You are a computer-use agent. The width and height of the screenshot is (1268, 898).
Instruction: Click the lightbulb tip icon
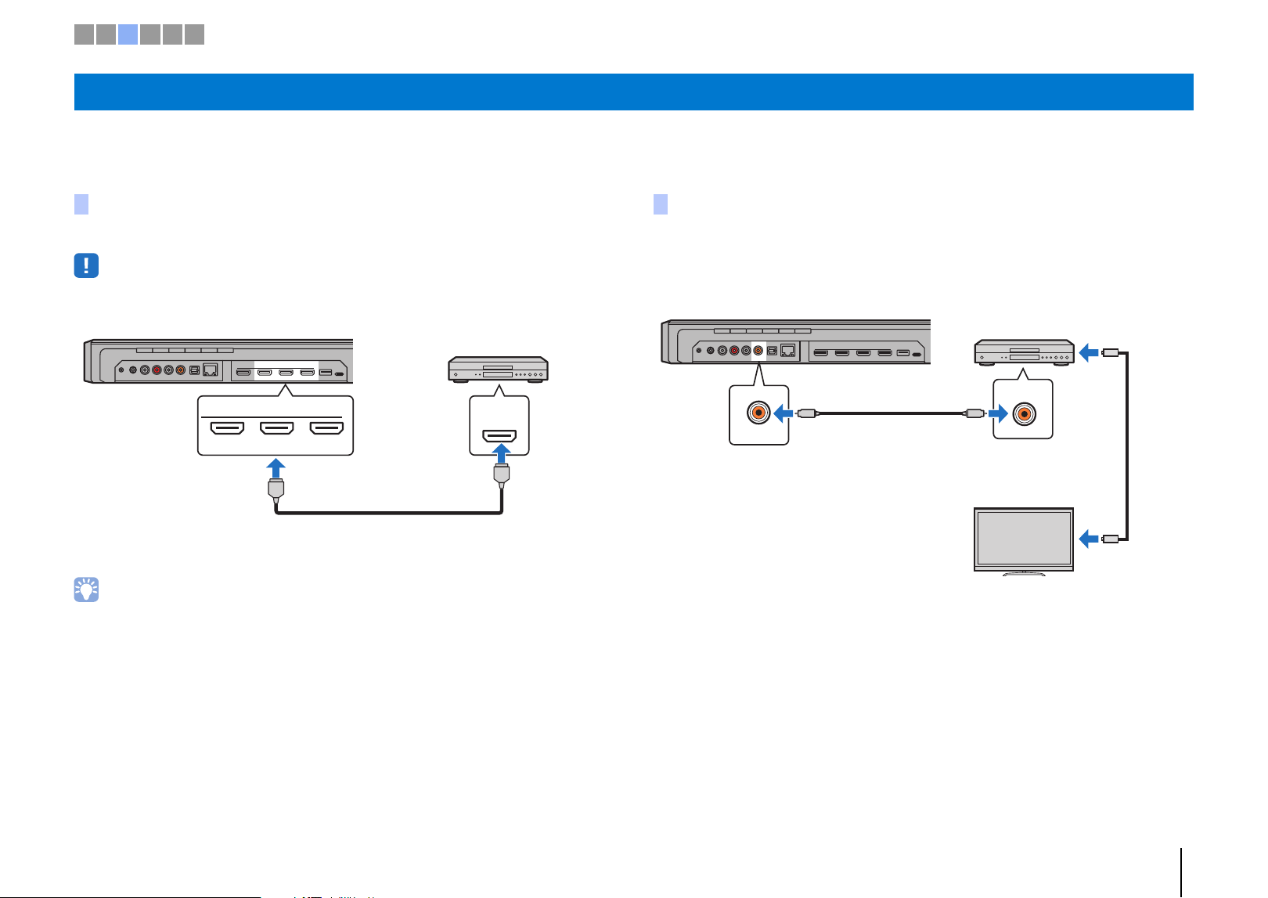click(86, 590)
